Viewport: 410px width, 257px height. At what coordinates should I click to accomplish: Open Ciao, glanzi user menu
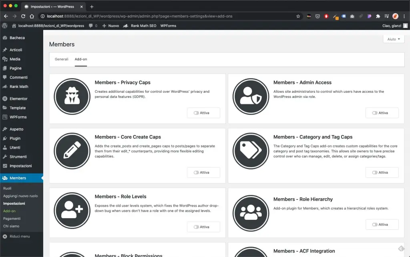(395, 26)
